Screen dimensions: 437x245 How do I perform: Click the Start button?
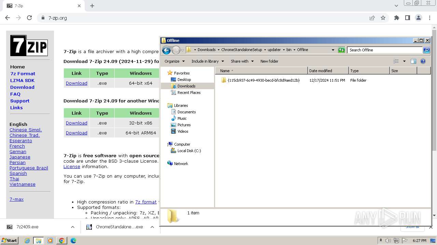coord(10,241)
